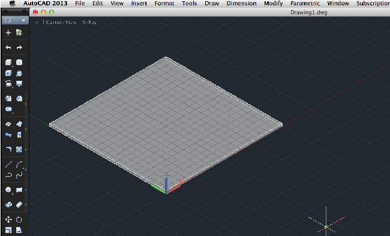Select the Move tool
Viewport: 390px width, 236px height.
(8, 220)
